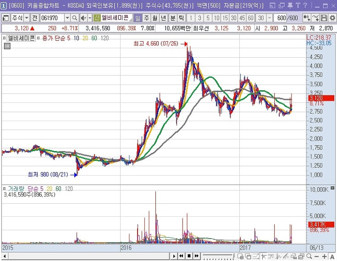
Task: Toggle the left side panel icon
Action: click(x=6, y=18)
